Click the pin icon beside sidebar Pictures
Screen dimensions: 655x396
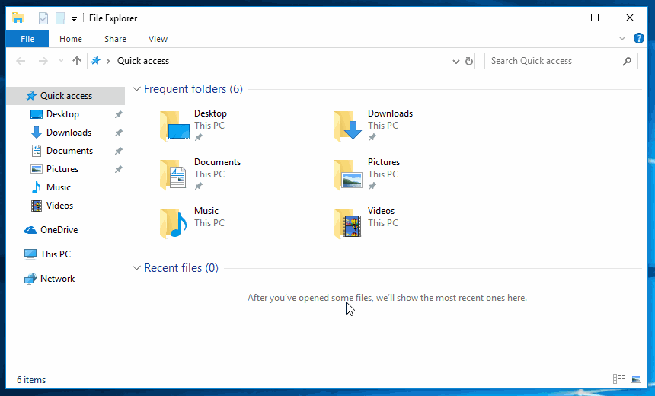coord(119,169)
